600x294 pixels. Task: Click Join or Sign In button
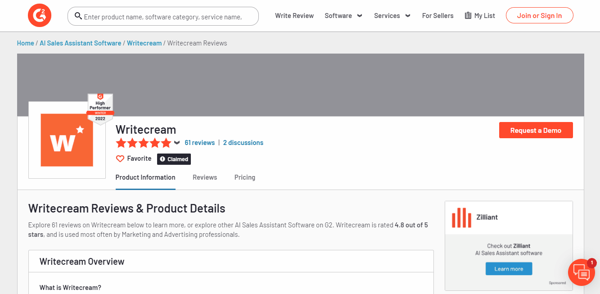539,15
